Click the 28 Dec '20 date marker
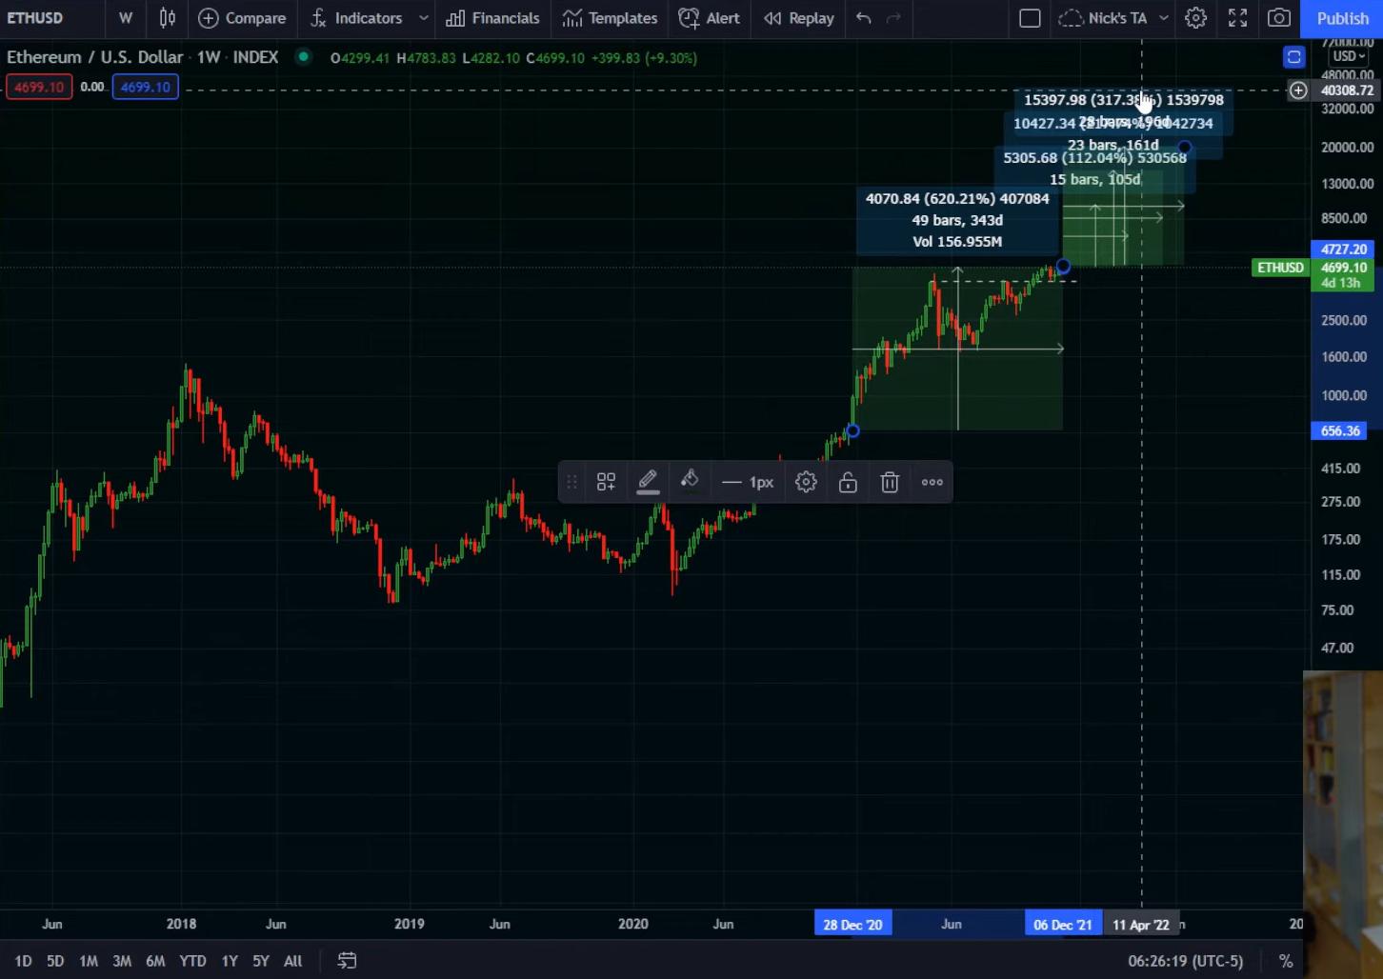Image resolution: width=1383 pixels, height=979 pixels. pyautogui.click(x=852, y=924)
